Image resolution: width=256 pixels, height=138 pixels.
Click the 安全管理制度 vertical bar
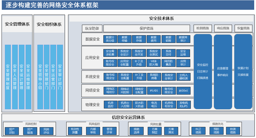pyautogui.click(x=8, y=77)
